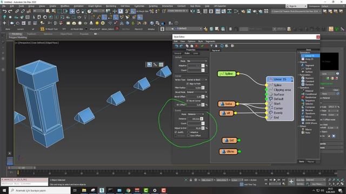Select the dikme segment node
The width and height of the screenshot is (346, 194).
[x=228, y=151]
